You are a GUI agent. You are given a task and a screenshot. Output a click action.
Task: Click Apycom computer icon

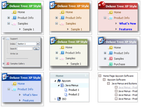click(x=59, y=81)
